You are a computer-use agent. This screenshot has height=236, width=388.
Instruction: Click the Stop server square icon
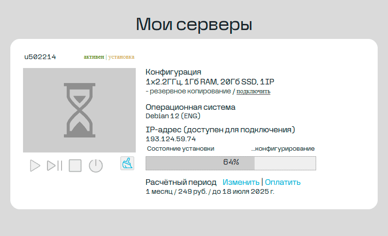[x=75, y=166]
